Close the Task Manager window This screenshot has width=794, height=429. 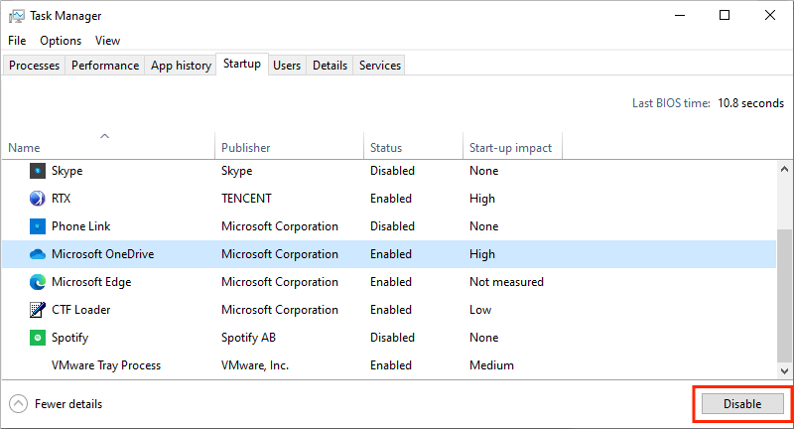point(770,15)
